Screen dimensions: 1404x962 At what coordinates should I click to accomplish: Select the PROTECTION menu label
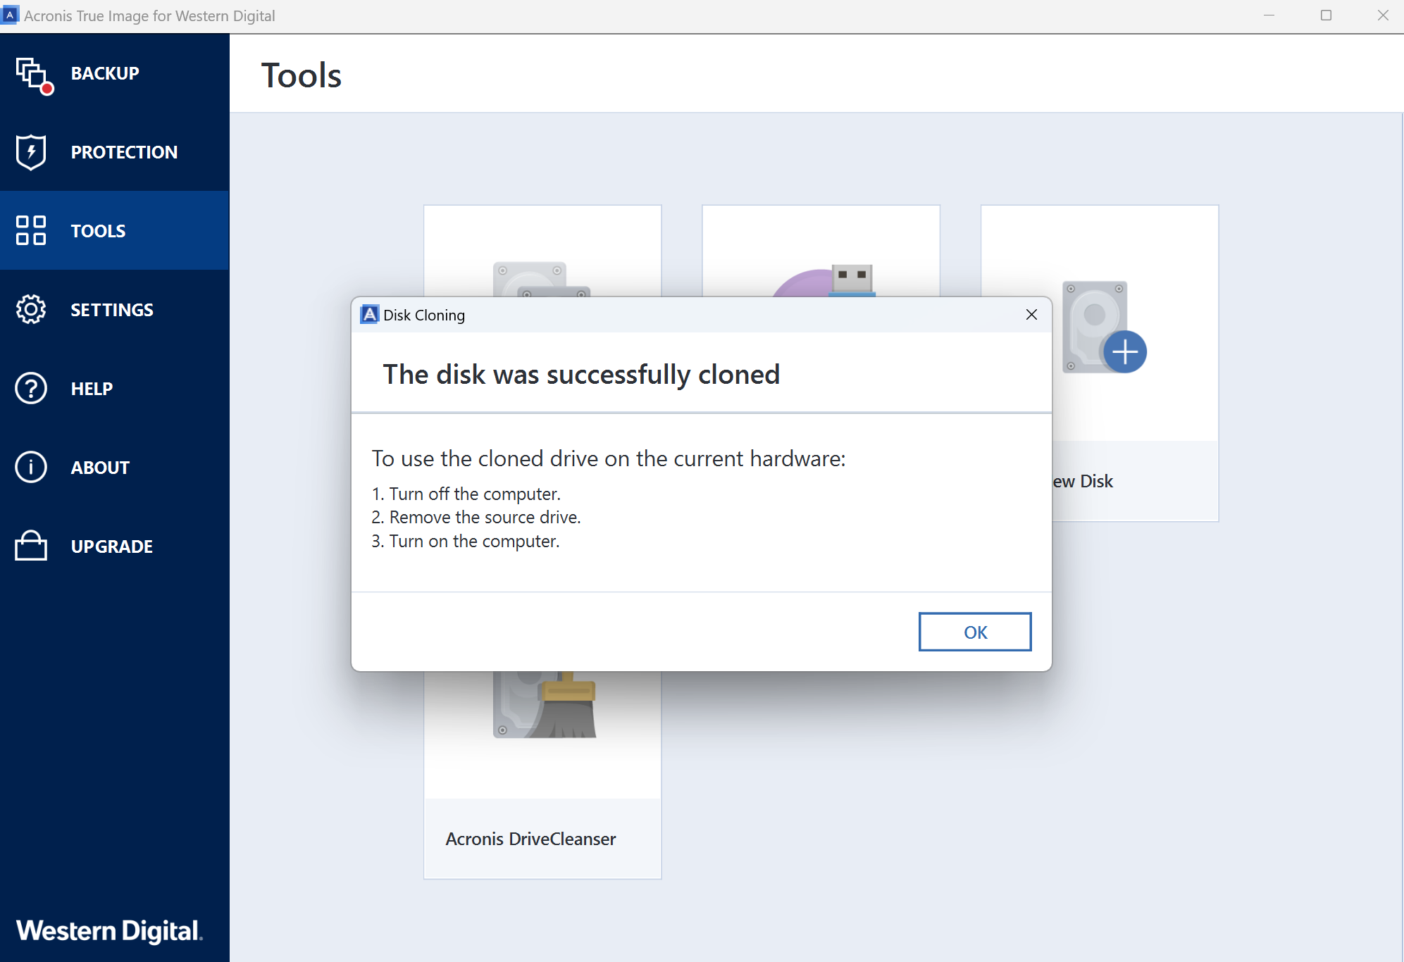click(124, 152)
